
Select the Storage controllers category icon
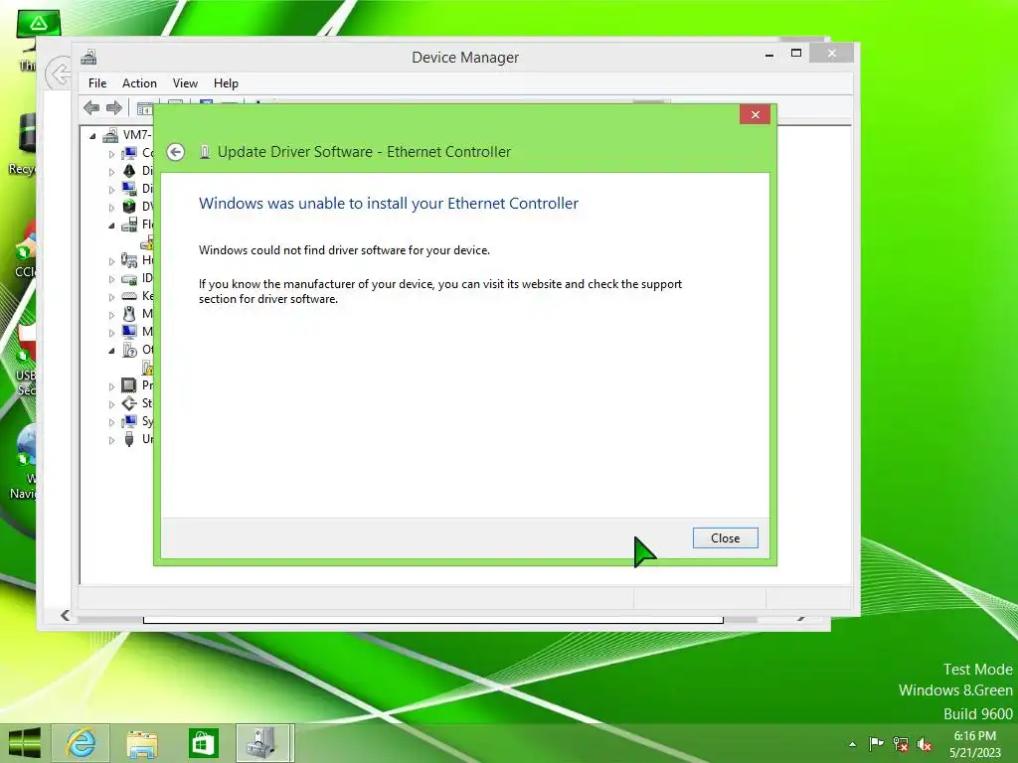[129, 403]
